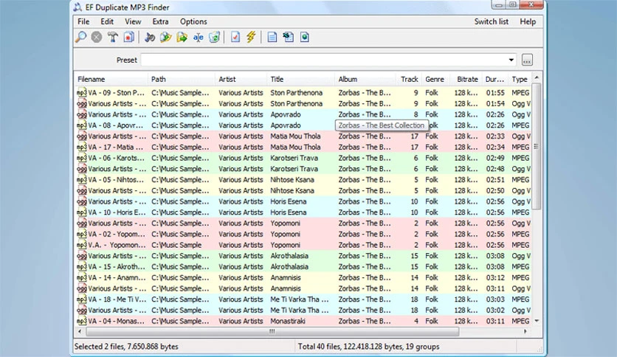Select the 'VA - 10 - Horis E...' filename

click(x=117, y=212)
